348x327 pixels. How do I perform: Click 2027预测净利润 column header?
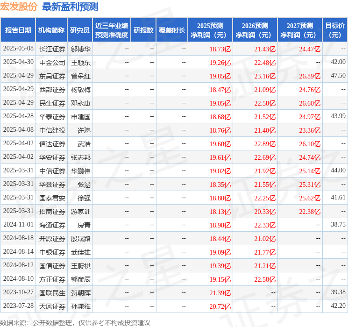pyautogui.click(x=300, y=30)
